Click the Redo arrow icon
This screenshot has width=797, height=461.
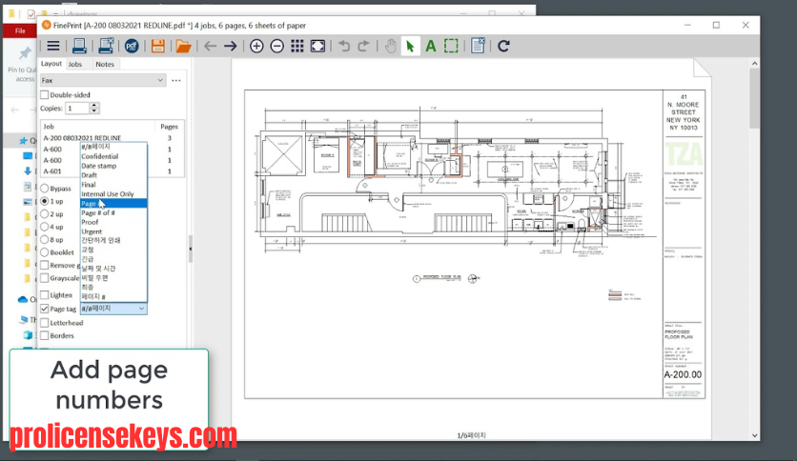(363, 47)
